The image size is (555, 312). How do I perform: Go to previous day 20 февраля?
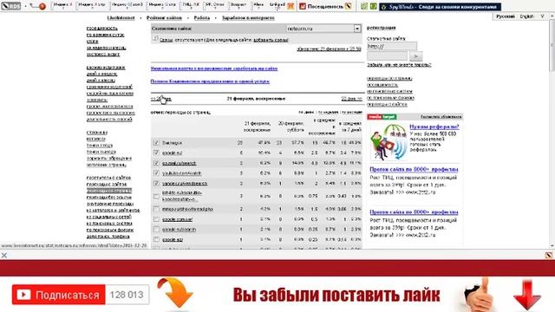click(x=161, y=99)
